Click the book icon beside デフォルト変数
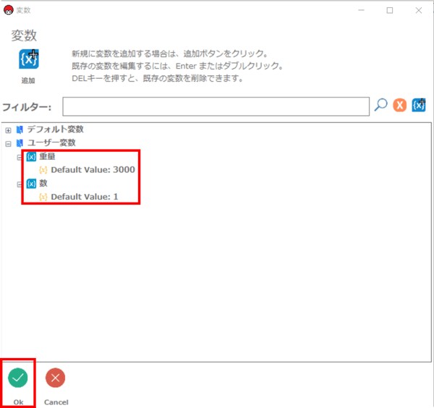Screen dimensions: 434x408 [x=20, y=129]
